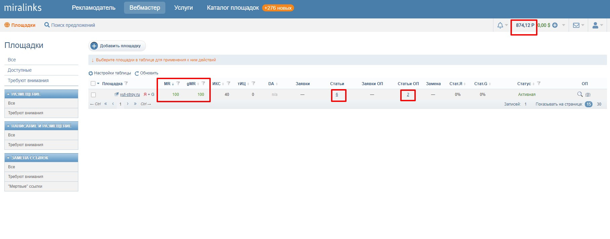Open the Статьи ОП count link 2

408,95
